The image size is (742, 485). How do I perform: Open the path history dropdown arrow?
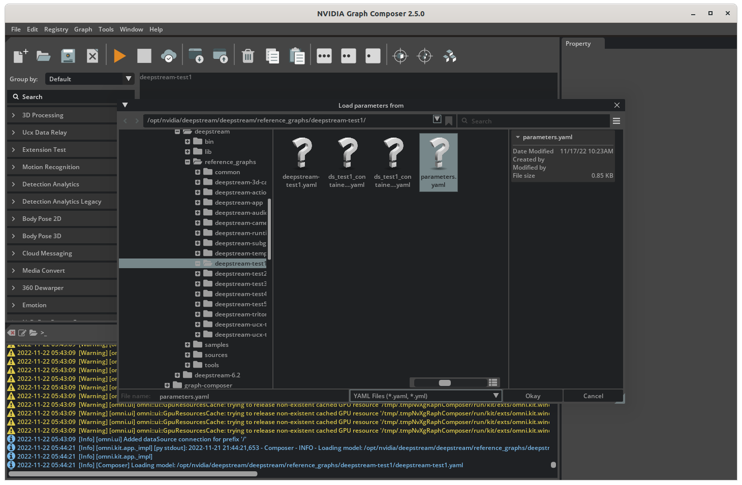coord(437,119)
